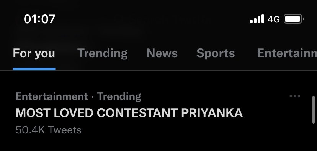Switch to the cut-off Entertainment tab
Screen dimensions: 317x151
287,53
